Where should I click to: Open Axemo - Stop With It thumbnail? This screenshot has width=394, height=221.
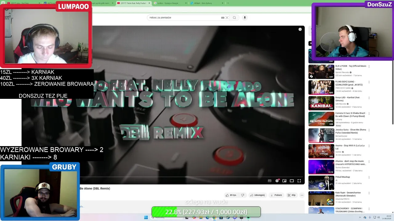pos(321,151)
